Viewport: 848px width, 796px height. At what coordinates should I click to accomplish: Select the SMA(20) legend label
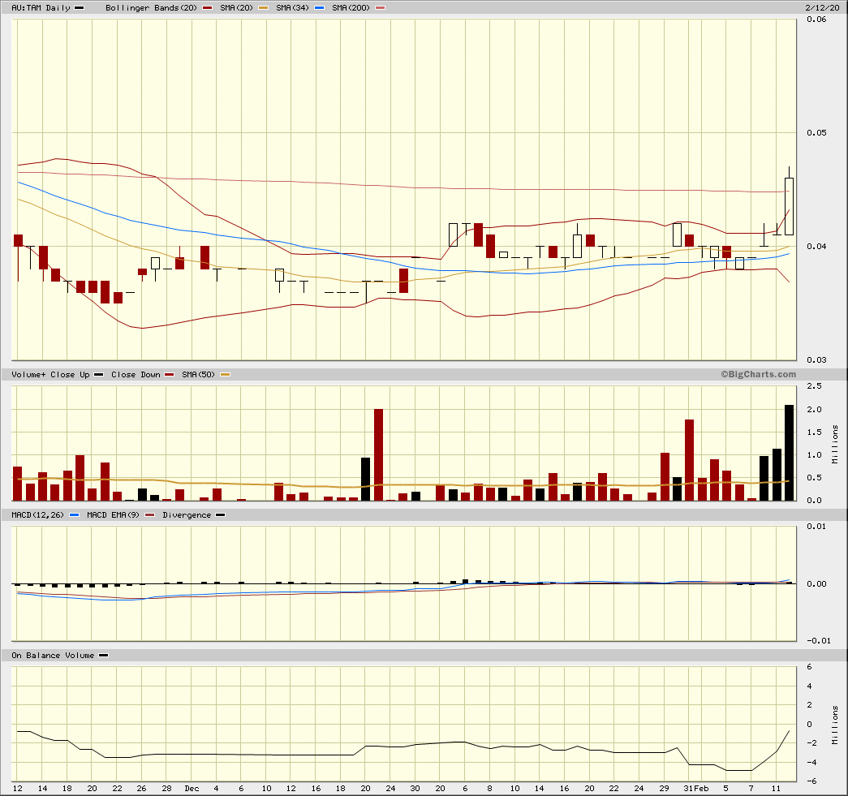236,8
